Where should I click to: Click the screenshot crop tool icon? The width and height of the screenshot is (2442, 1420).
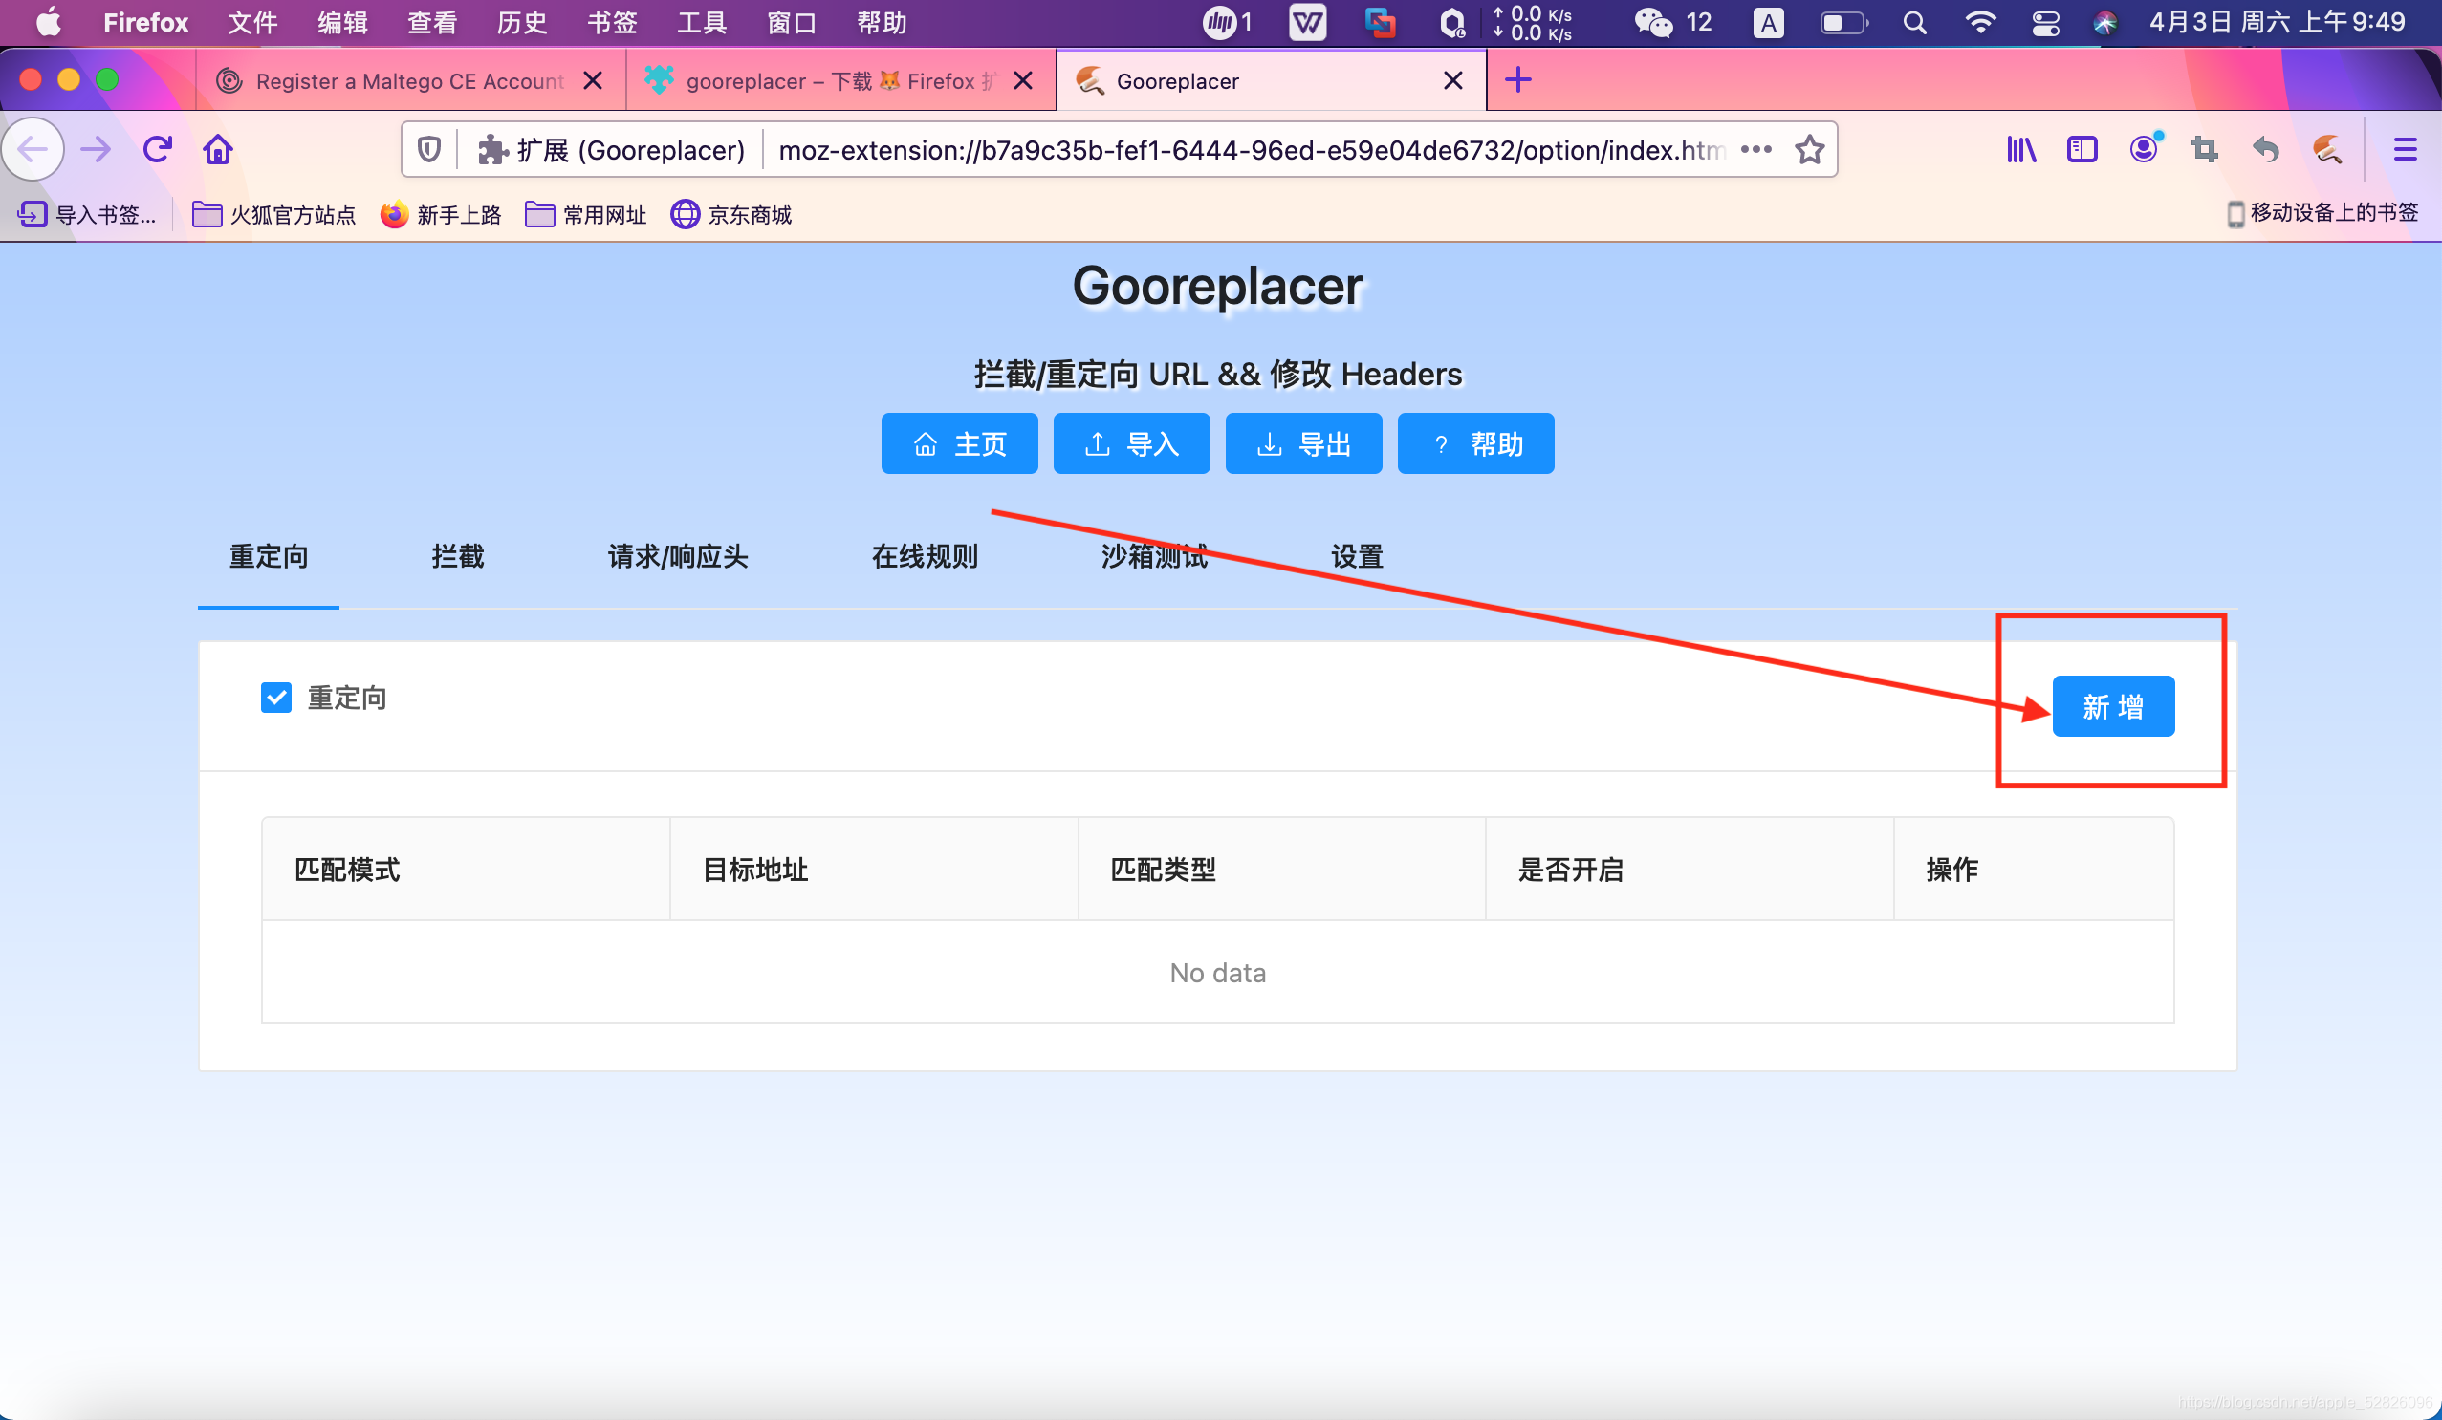(x=2205, y=149)
